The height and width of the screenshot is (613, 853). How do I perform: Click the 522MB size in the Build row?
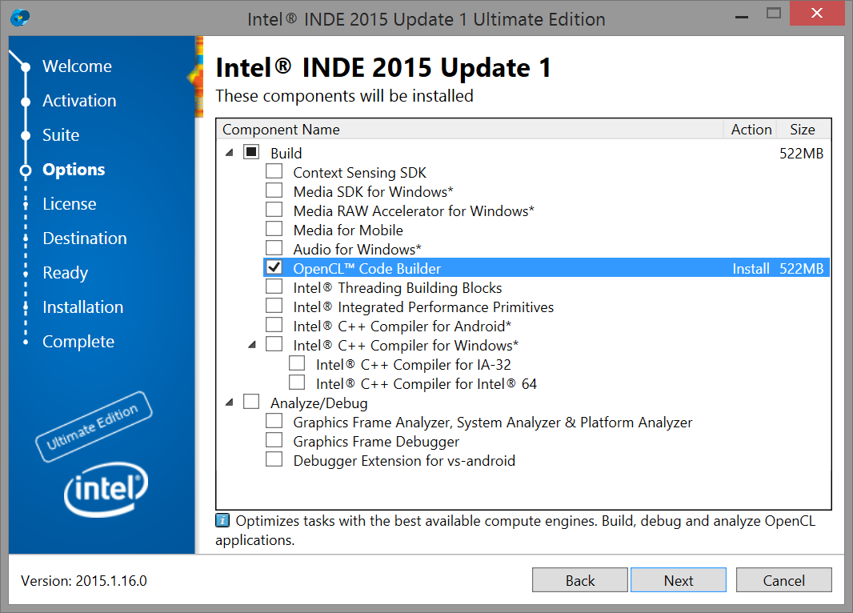[x=801, y=153]
